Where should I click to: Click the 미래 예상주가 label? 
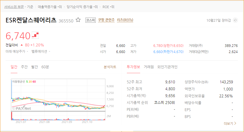point(15,51)
